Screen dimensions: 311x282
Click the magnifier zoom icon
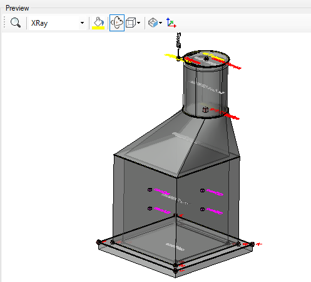[x=16, y=23]
